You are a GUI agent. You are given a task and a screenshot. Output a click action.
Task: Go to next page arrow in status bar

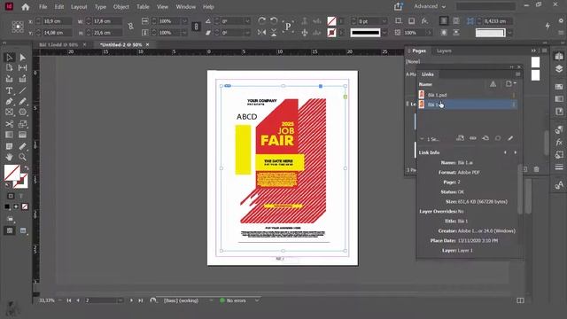[x=131, y=300]
